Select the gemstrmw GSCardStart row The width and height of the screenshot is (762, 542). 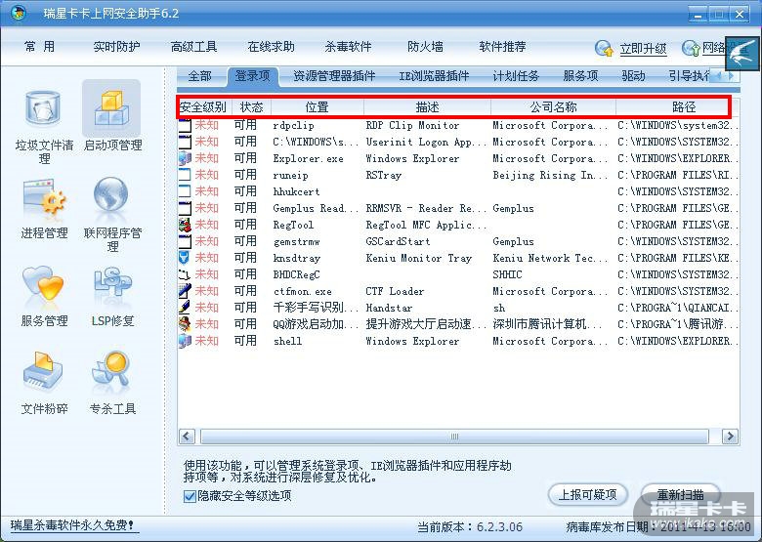click(458, 241)
